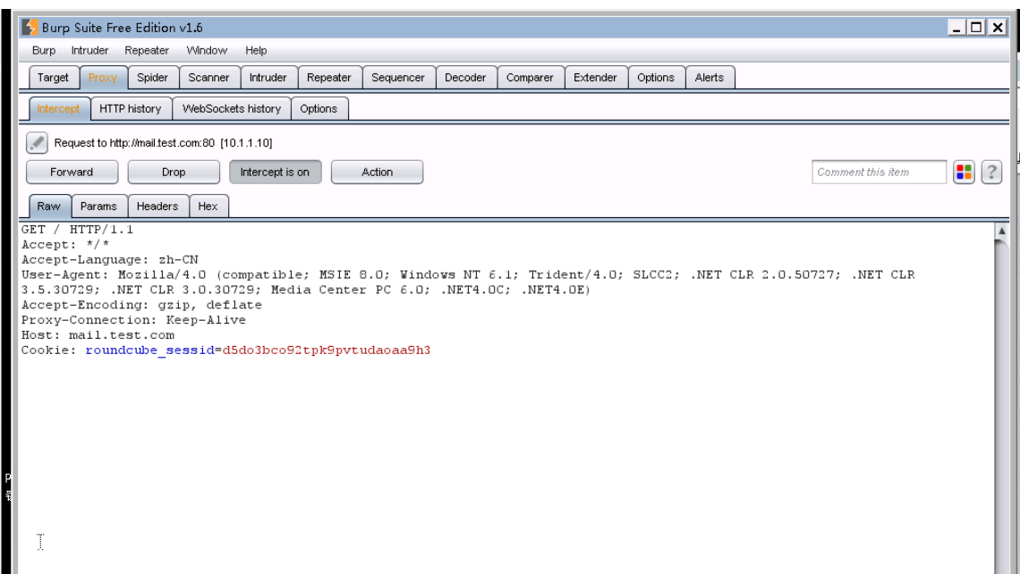Select the Intercept sub-tab
This screenshot has width=1020, height=574.
pyautogui.click(x=58, y=108)
